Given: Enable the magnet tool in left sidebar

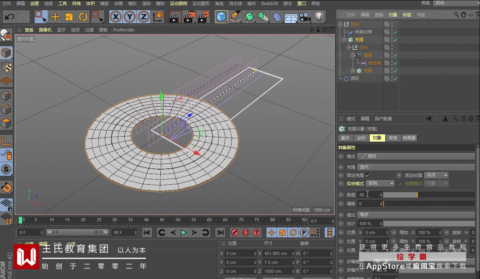Looking at the screenshot, I should [6, 188].
